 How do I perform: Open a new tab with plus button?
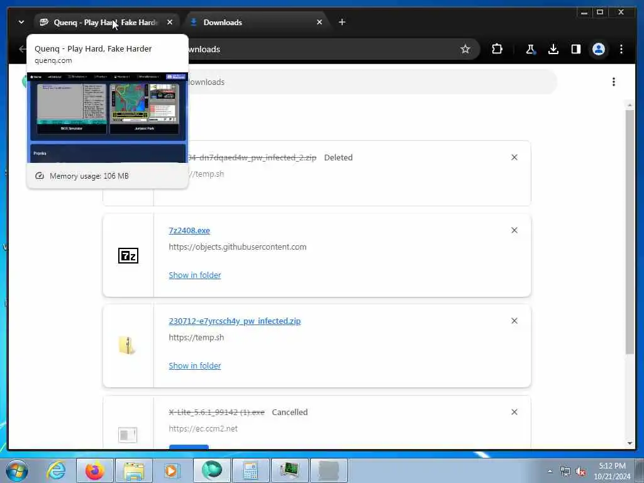coord(341,22)
